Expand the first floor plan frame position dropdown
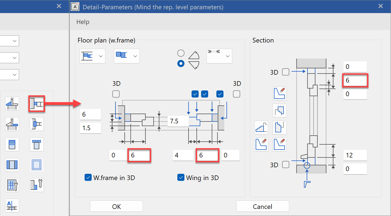Image resolution: width=391 pixels, height=216 pixels. [92, 56]
